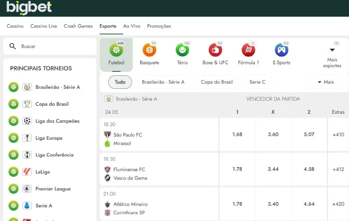349x221 pixels.
Task: Click Liga Europa badge icon
Action: point(27,138)
